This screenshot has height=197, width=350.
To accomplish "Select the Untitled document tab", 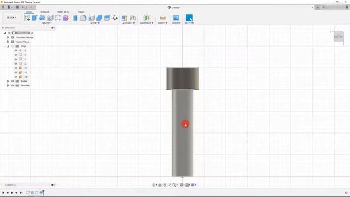I will coord(174,7).
